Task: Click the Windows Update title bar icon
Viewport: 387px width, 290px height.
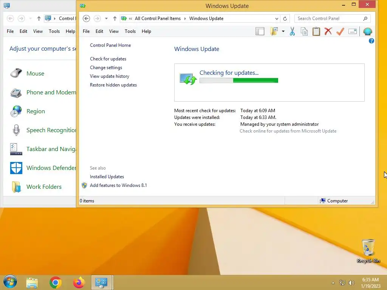Action: coord(83,6)
